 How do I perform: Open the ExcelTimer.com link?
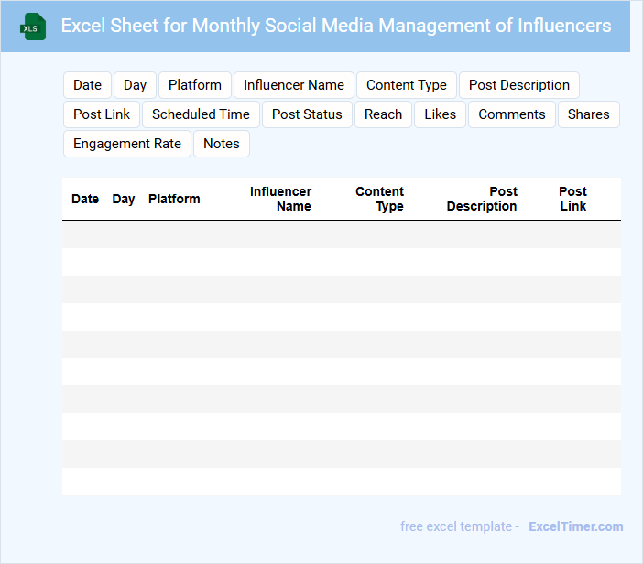pyautogui.click(x=575, y=526)
